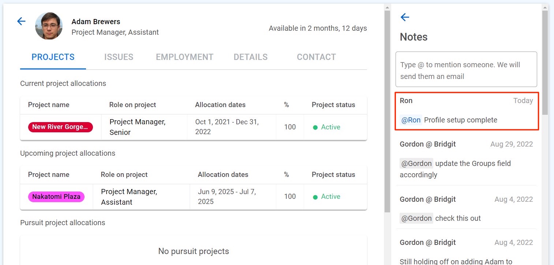Click 'Role on project' header in current allocations

[x=132, y=105]
